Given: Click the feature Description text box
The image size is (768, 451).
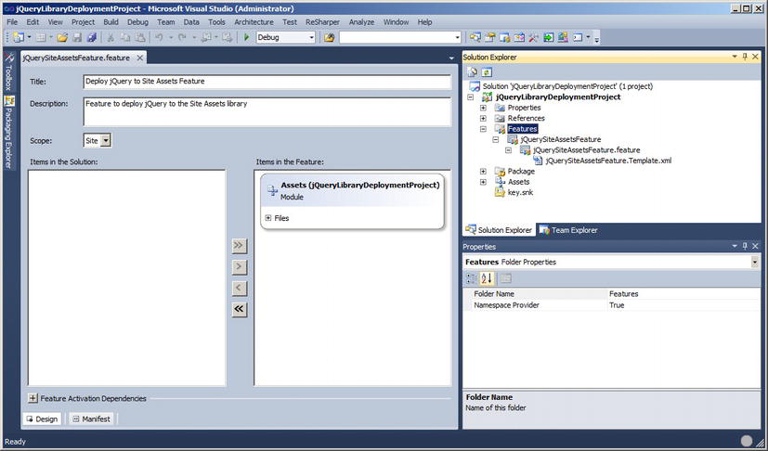Looking at the screenshot, I should (267, 111).
